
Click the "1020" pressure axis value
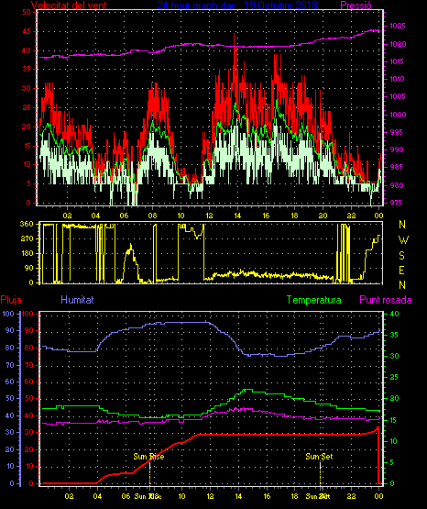[x=397, y=44]
